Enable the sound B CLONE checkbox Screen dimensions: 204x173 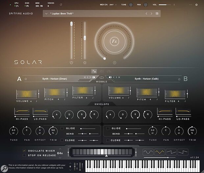pos(108,140)
